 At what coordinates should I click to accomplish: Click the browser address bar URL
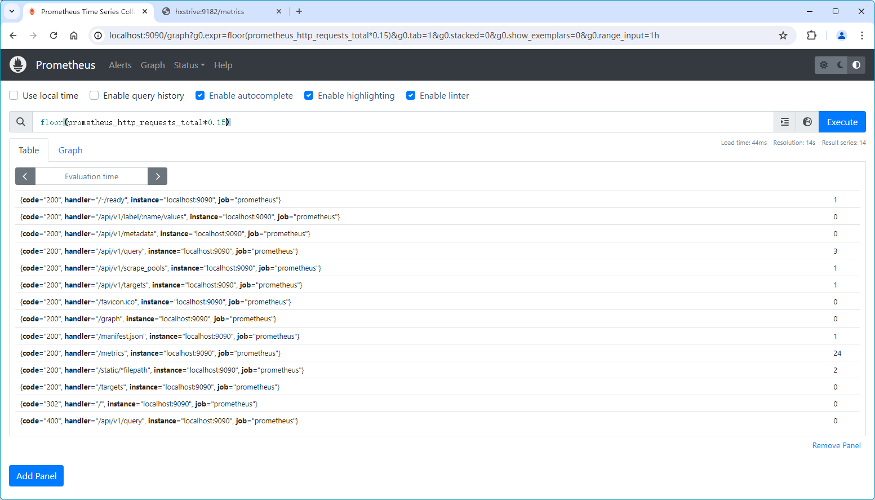[384, 36]
